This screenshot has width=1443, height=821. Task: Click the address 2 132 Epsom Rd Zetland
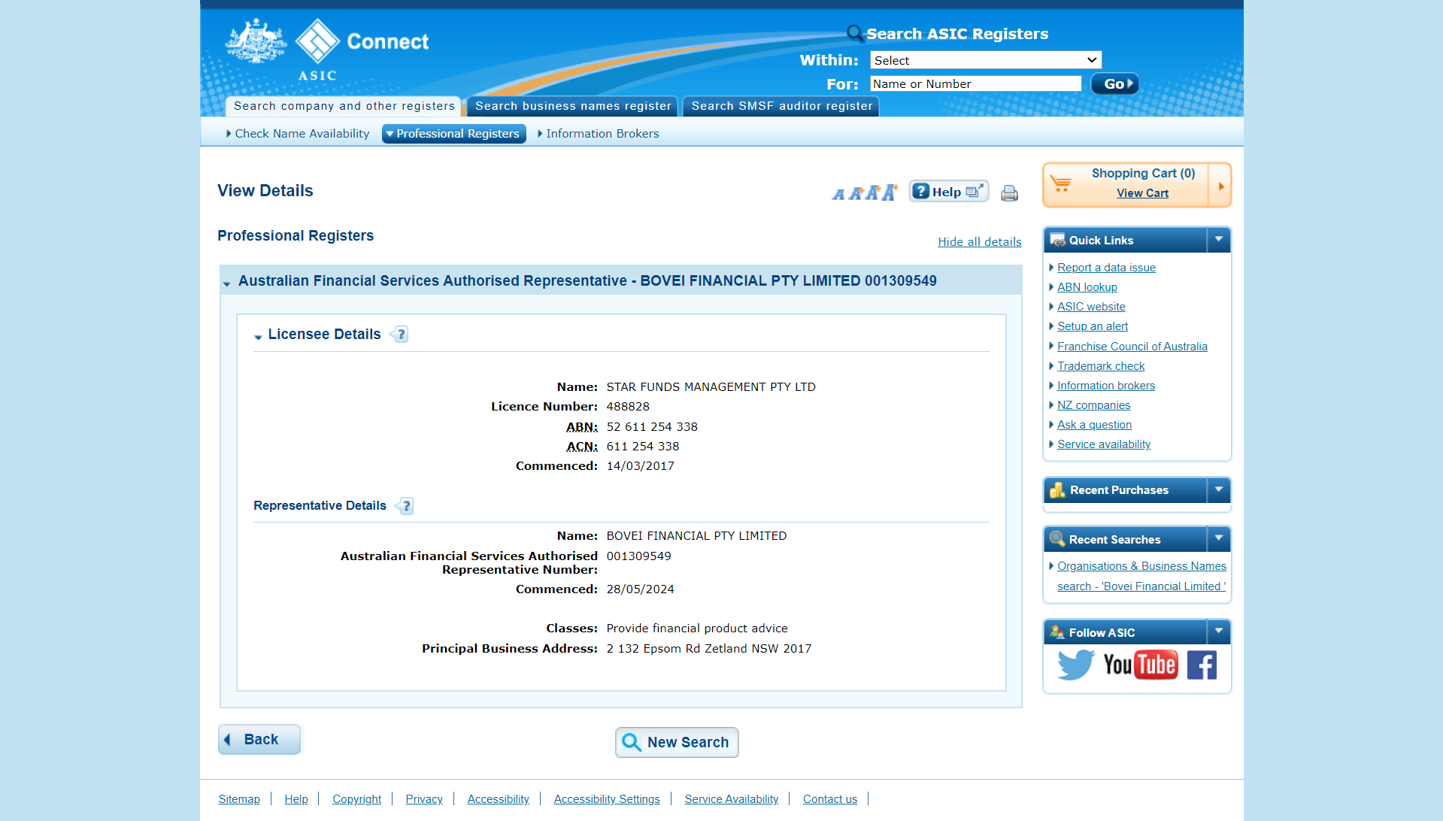709,649
